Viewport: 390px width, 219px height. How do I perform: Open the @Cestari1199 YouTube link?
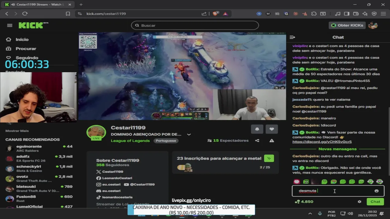click(139, 185)
